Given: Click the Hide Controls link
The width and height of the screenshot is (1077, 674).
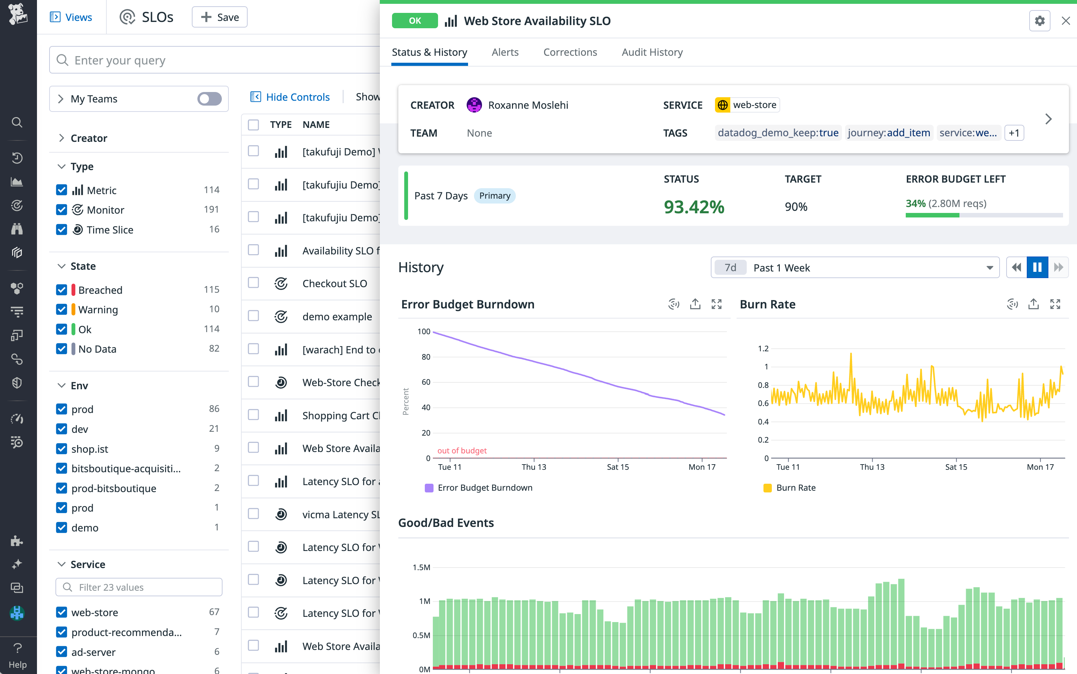Looking at the screenshot, I should (x=291, y=97).
